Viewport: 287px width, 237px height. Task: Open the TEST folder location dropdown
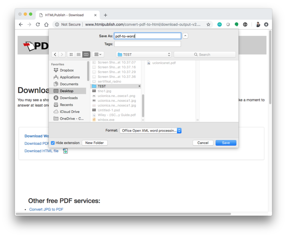click(x=143, y=54)
